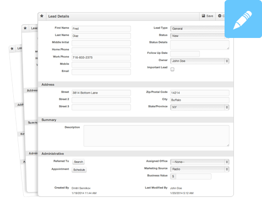
Task: Focus the Home Phone input field
Action: pos(101,50)
